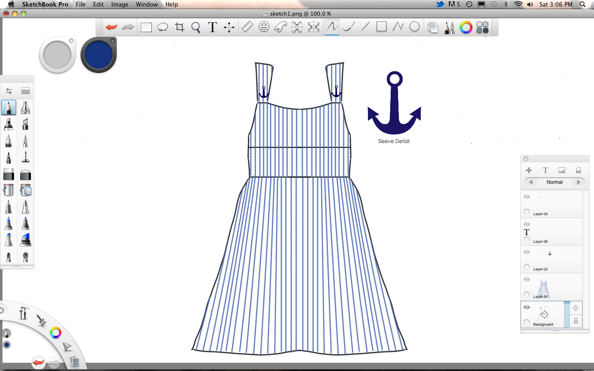
Task: Toggle visibility of Layer 02
Action: pos(527,252)
